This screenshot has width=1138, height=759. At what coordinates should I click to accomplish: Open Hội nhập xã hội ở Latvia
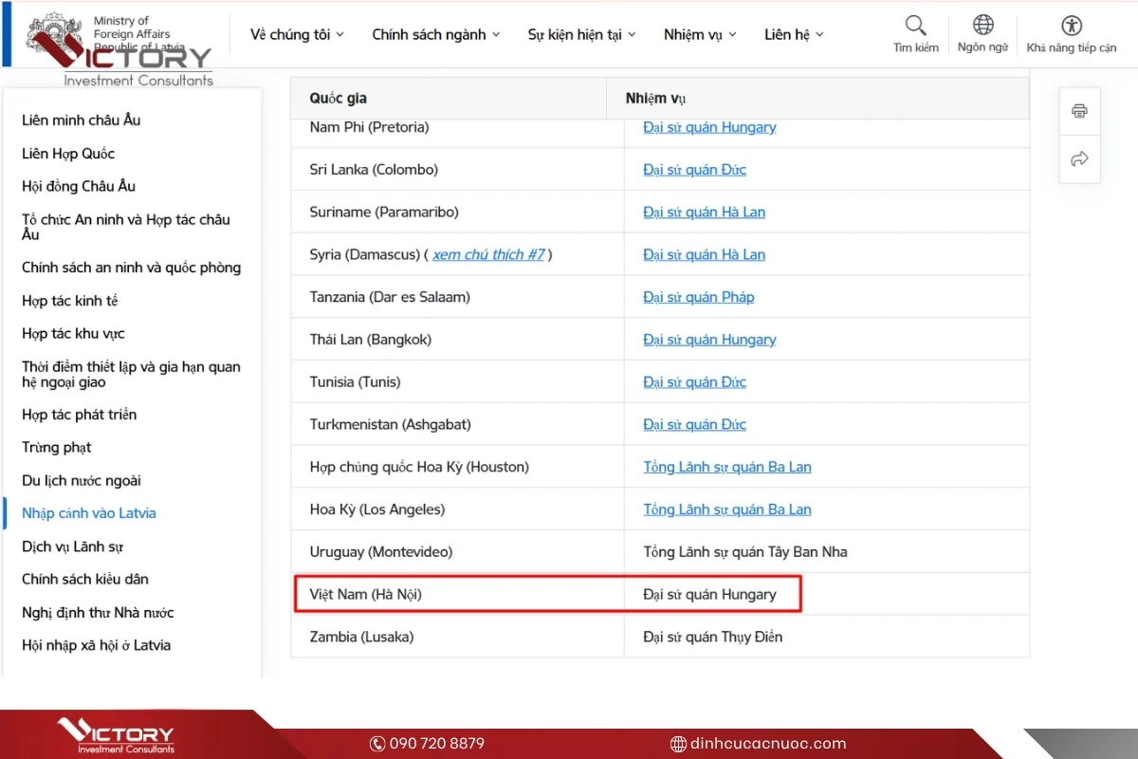pos(97,645)
